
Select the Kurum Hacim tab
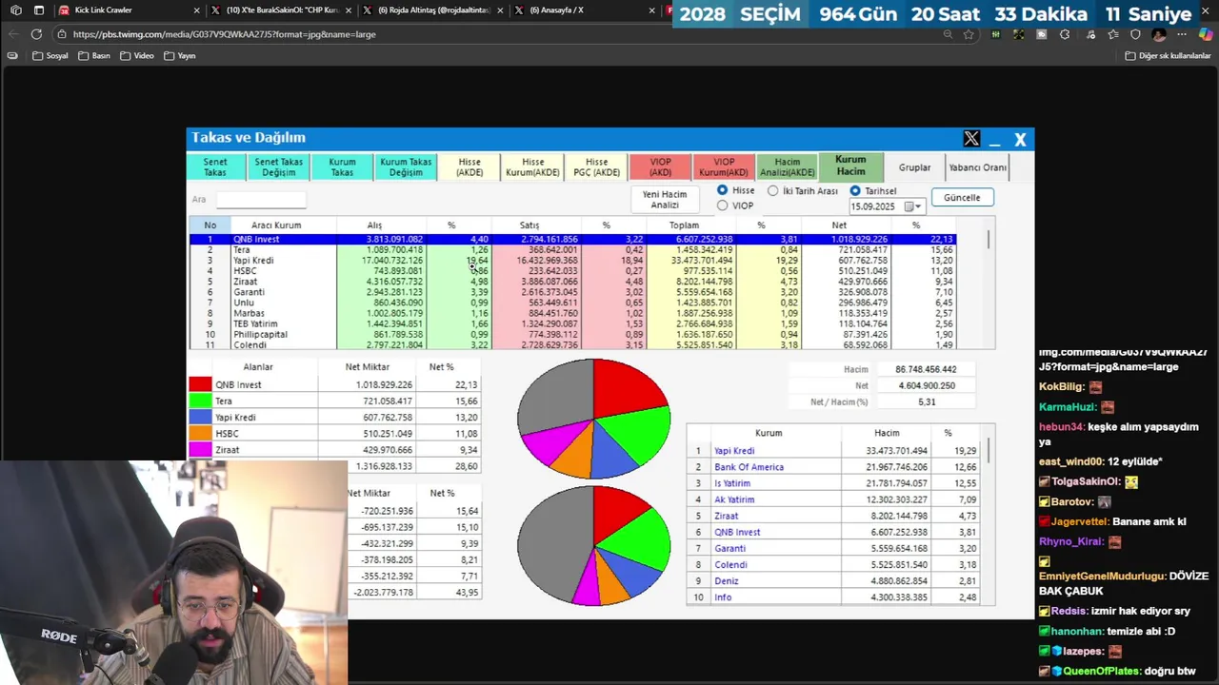point(850,166)
